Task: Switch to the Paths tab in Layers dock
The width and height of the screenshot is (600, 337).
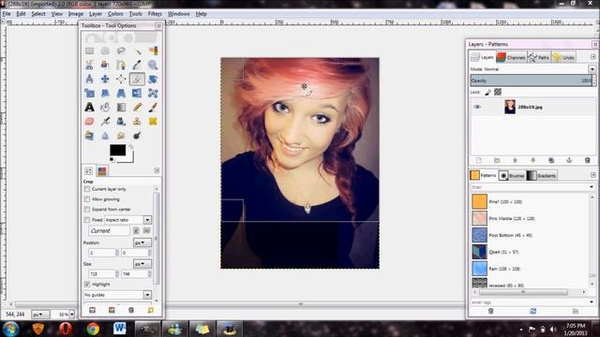Action: pos(539,57)
